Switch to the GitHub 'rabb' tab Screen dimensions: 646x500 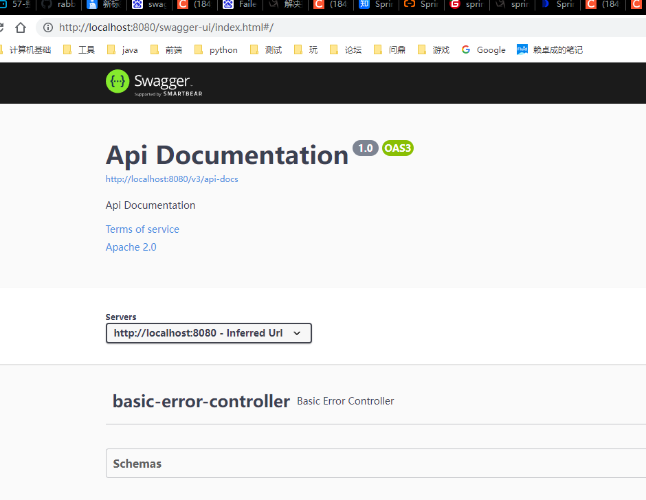click(58, 5)
